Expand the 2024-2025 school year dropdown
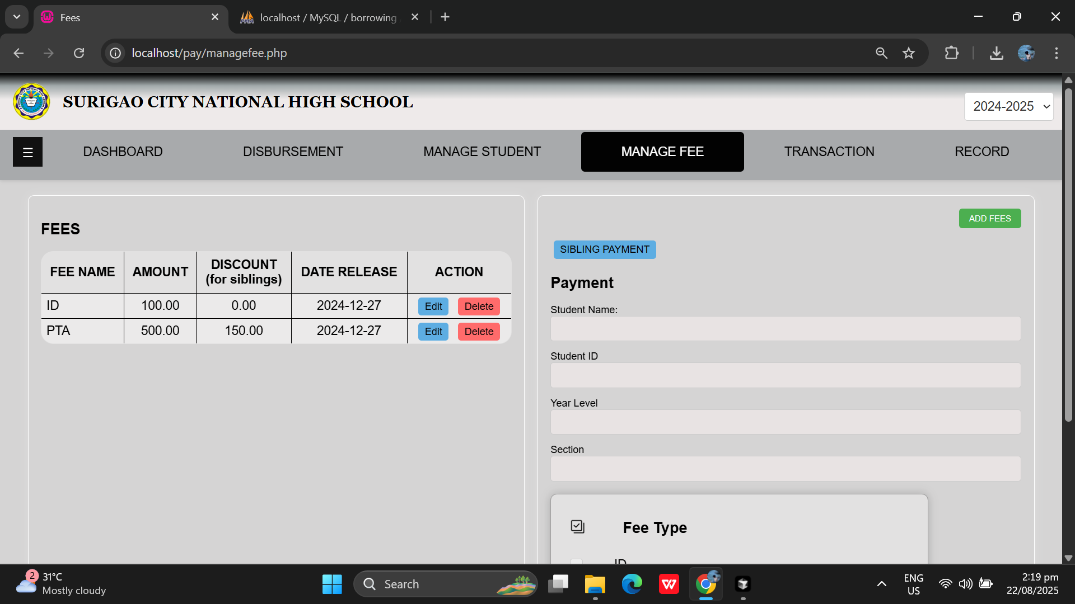This screenshot has height=604, width=1075. (x=1008, y=106)
